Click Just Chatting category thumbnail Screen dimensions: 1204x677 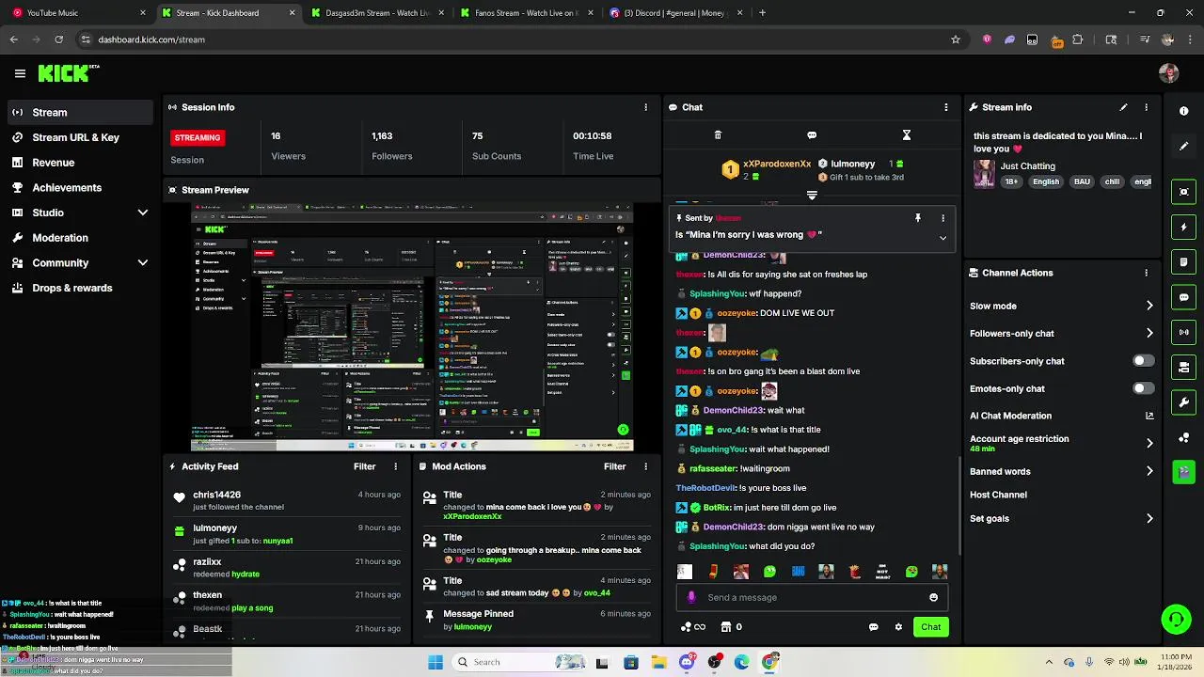coord(984,173)
